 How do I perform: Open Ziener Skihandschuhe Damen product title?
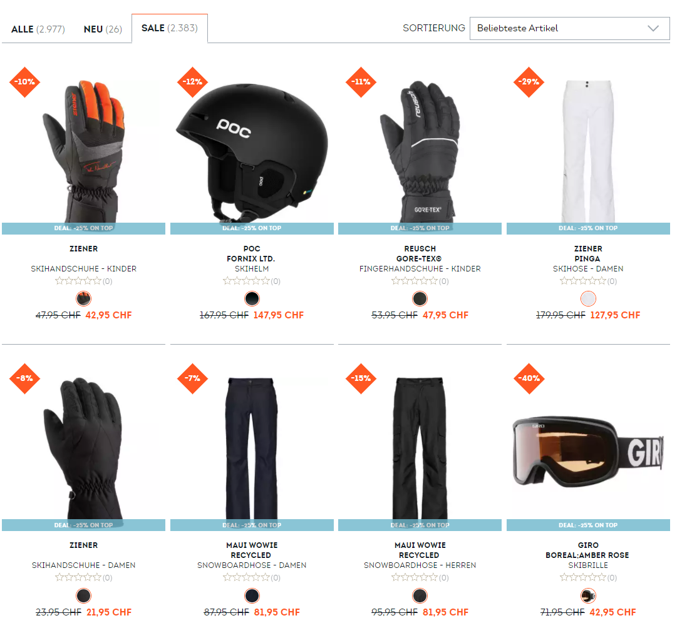click(83, 555)
